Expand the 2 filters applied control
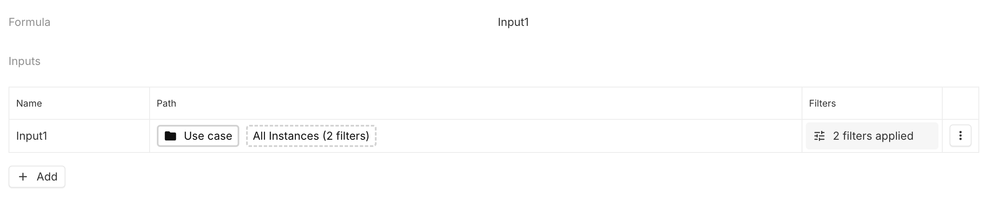 click(872, 136)
